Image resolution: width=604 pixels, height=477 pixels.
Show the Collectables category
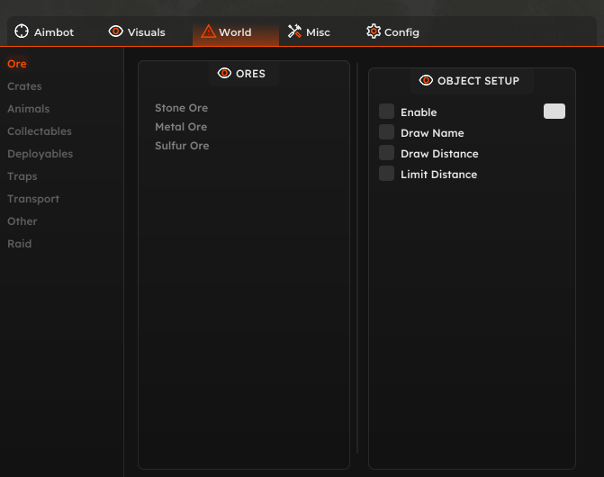click(40, 131)
